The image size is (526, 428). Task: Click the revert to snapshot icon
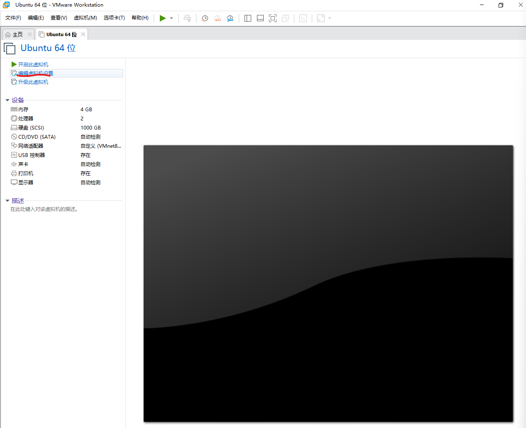[x=218, y=18]
